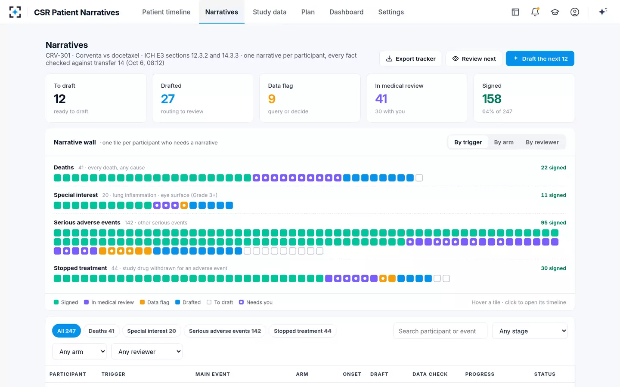This screenshot has height=387, width=620.
Task: Click Draft the next 12 button
Action: 540,58
